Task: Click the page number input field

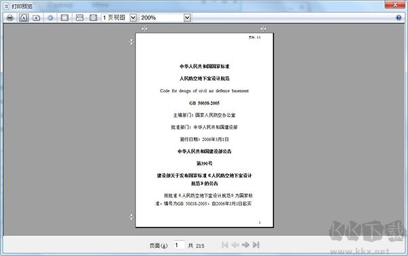Action: 180,245
